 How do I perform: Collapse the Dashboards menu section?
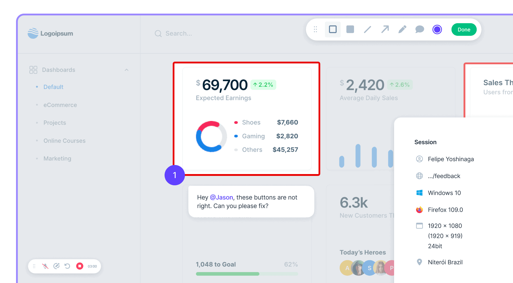(x=127, y=70)
